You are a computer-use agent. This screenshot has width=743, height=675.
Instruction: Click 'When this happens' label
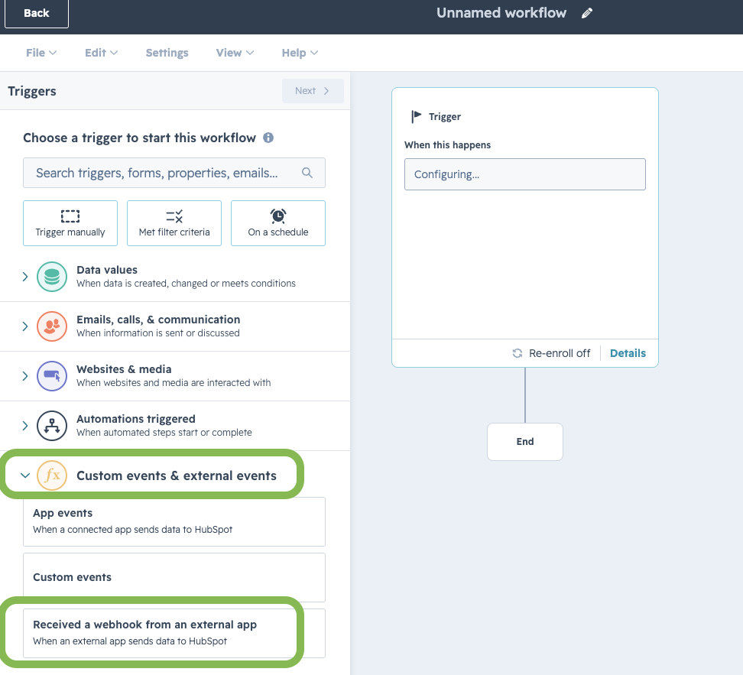click(448, 145)
